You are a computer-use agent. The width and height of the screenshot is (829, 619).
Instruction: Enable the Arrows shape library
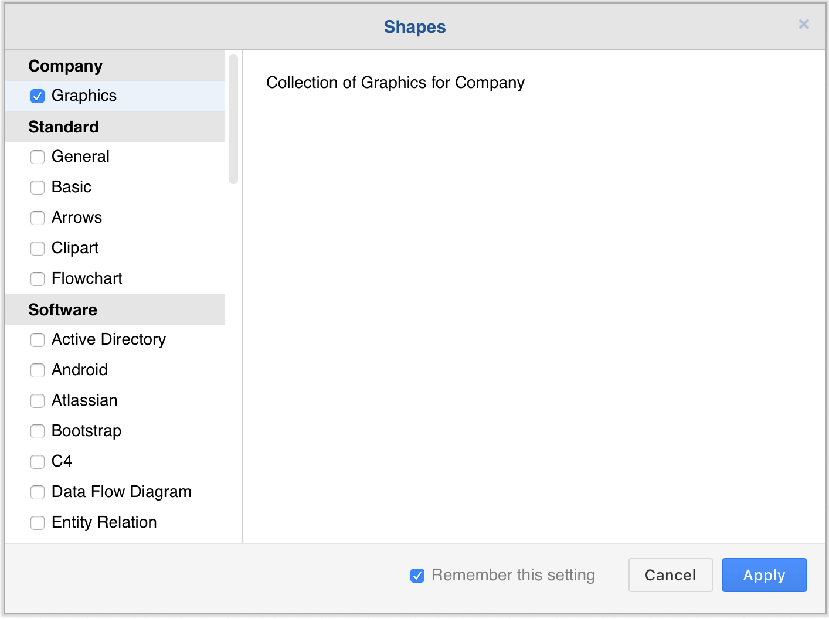(x=38, y=217)
